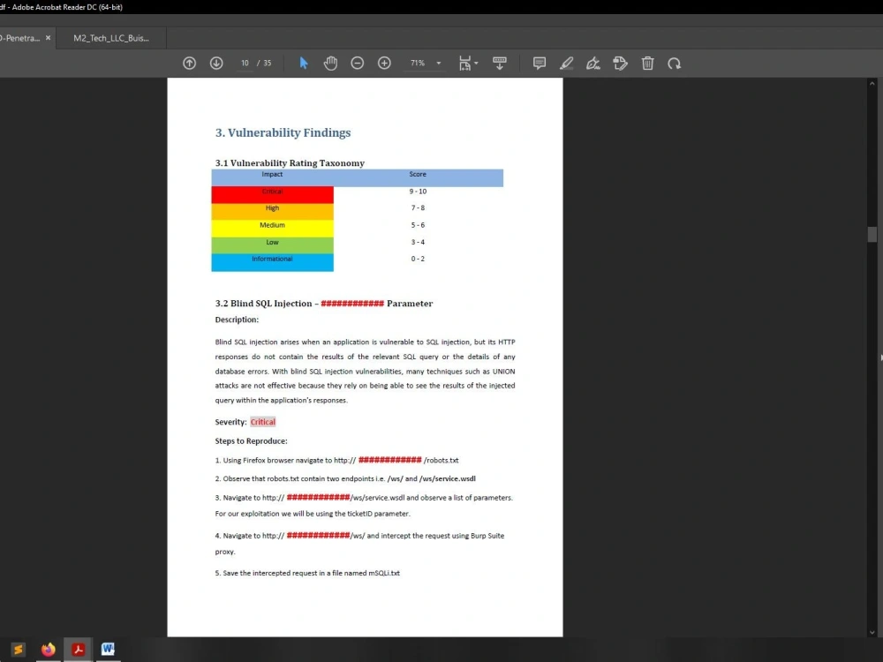Click the highlighted Critical severity text
The height and width of the screenshot is (662, 883).
(263, 422)
